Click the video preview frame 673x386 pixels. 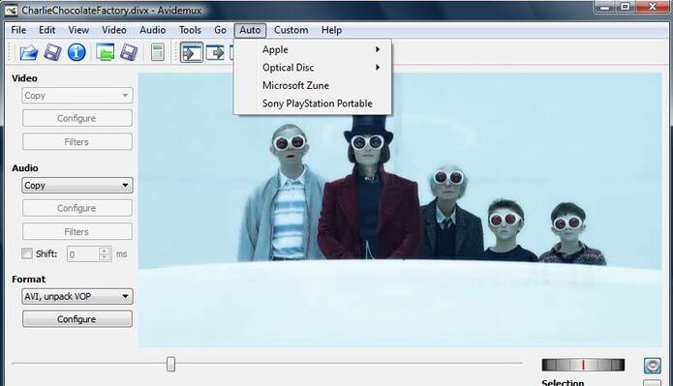(x=400, y=208)
